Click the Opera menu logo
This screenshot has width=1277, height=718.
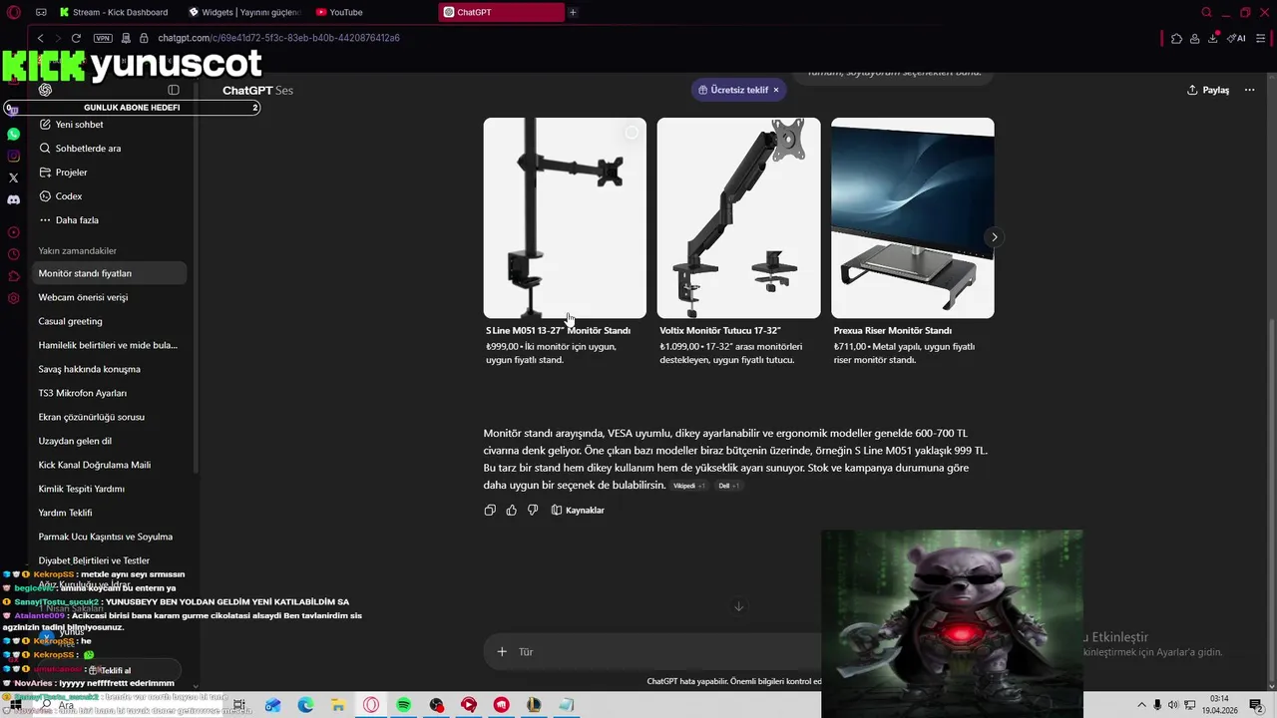[13, 12]
